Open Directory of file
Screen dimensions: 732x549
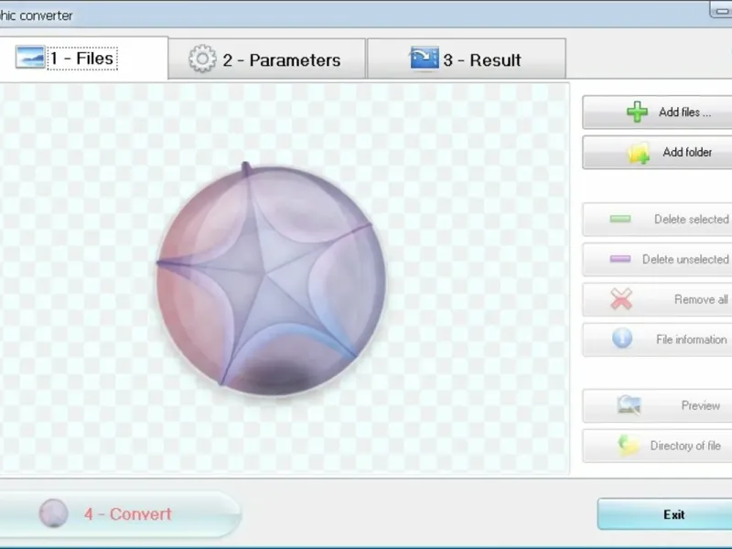pos(657,446)
